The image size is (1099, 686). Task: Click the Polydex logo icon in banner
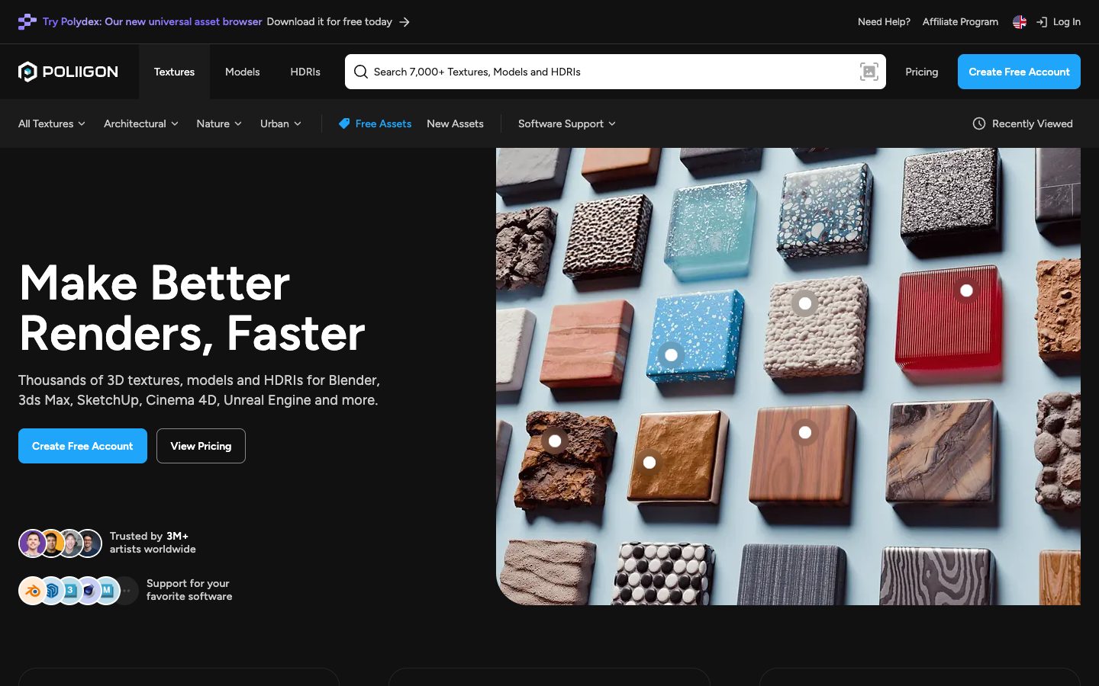(27, 22)
